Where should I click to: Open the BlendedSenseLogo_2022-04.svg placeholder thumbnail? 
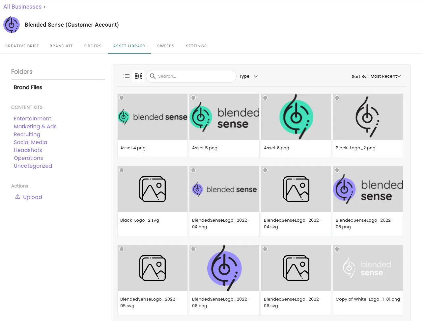tap(296, 189)
